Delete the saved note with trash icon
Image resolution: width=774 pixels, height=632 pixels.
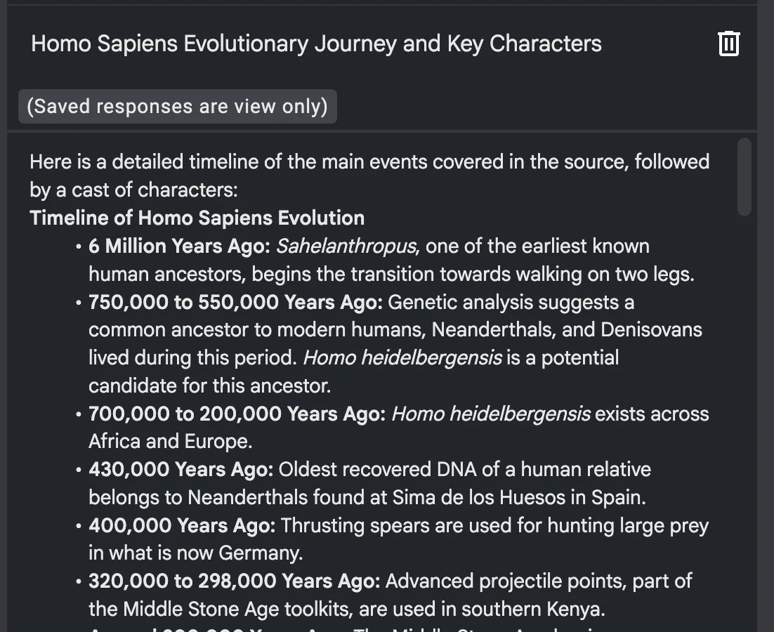click(728, 44)
